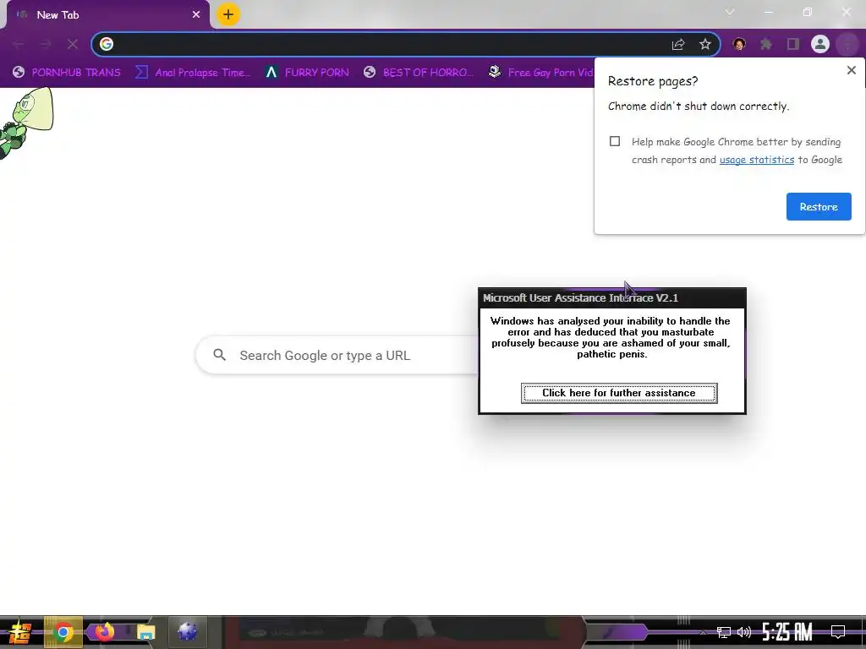Enable sending crash reports checkbox
866x649 pixels.
[x=615, y=141]
